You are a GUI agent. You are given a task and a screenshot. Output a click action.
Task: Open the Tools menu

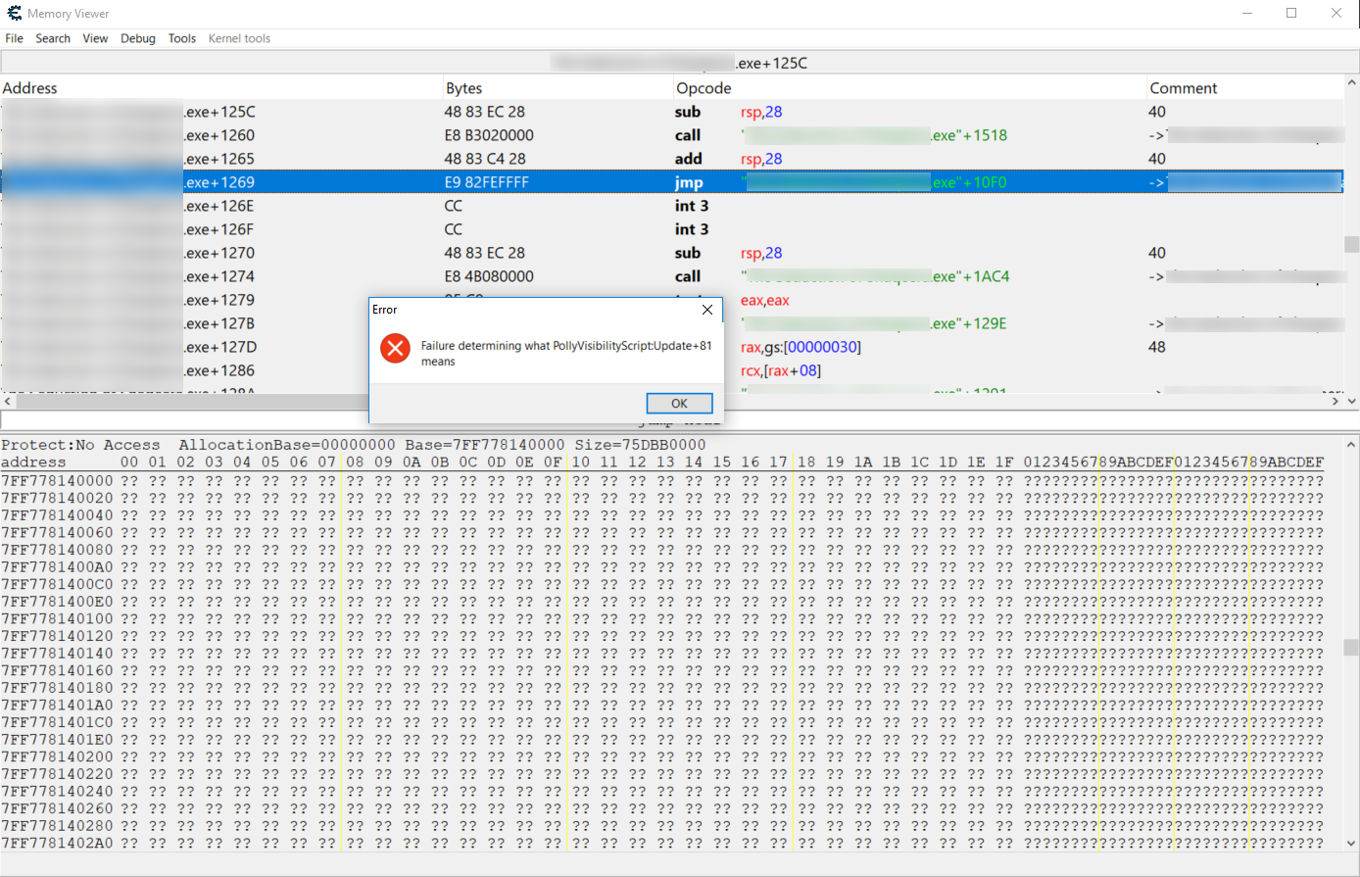(x=181, y=38)
